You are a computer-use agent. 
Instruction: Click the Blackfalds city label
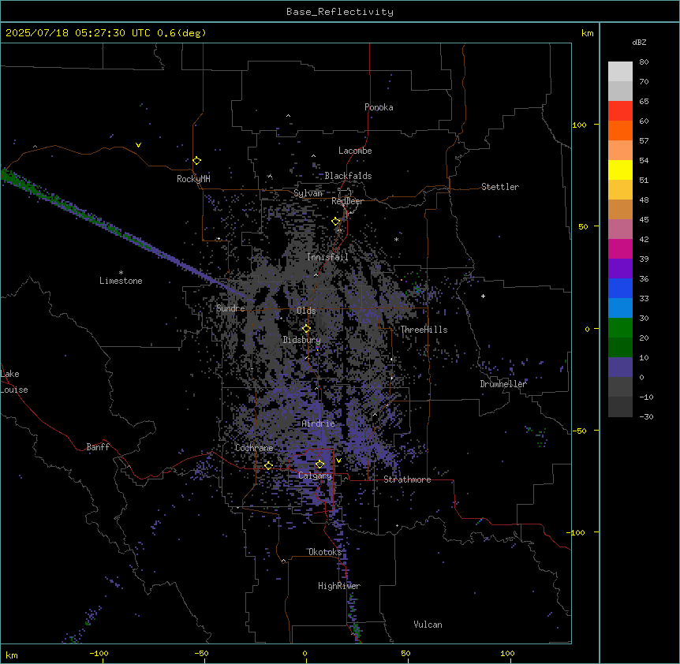pyautogui.click(x=348, y=176)
